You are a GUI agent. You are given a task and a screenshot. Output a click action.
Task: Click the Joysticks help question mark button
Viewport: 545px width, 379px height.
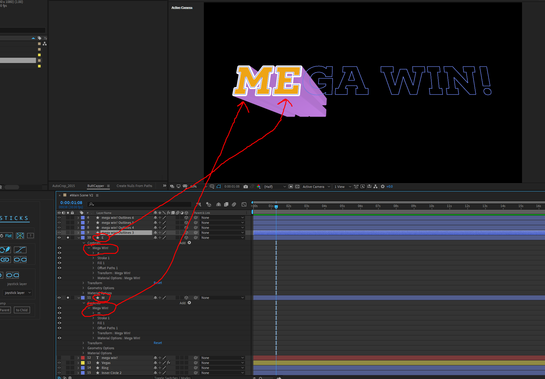click(x=30, y=236)
